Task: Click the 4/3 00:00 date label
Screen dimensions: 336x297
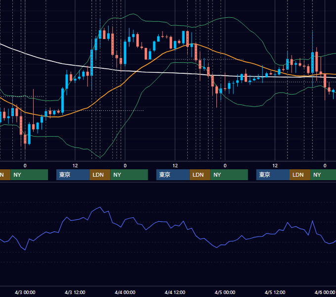Action: pyautogui.click(x=25, y=292)
